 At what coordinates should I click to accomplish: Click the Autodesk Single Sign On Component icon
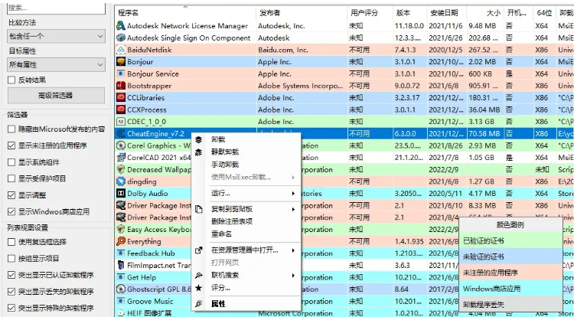pyautogui.click(x=120, y=38)
